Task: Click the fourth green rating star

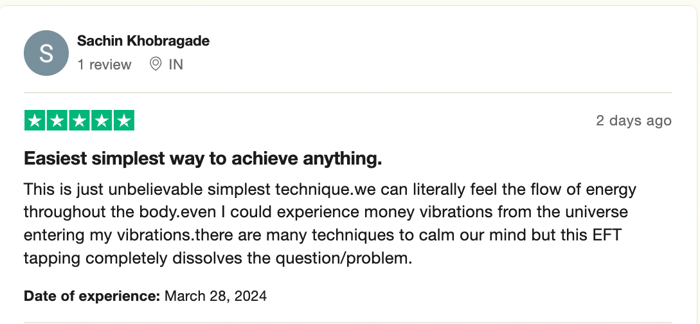Action: coord(101,120)
